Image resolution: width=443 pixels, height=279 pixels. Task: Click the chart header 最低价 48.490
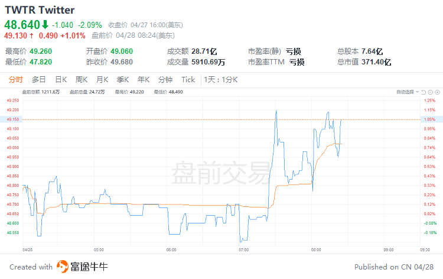click(168, 92)
